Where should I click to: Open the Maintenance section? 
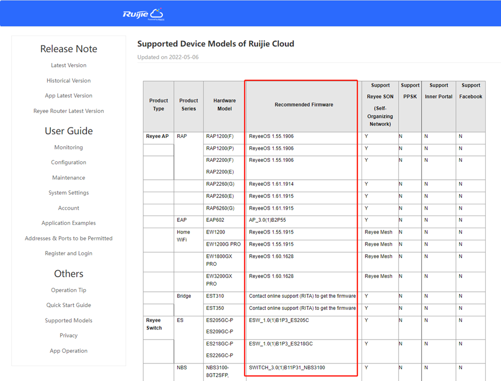69,178
